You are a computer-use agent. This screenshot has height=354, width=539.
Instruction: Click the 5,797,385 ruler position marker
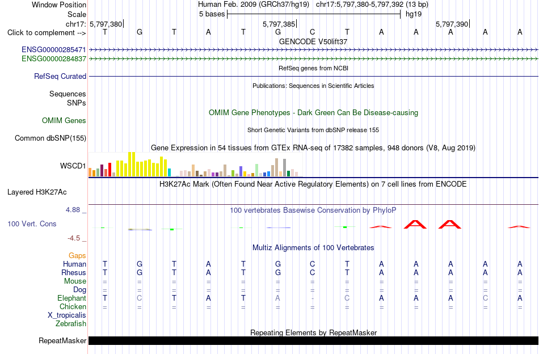[x=279, y=24]
